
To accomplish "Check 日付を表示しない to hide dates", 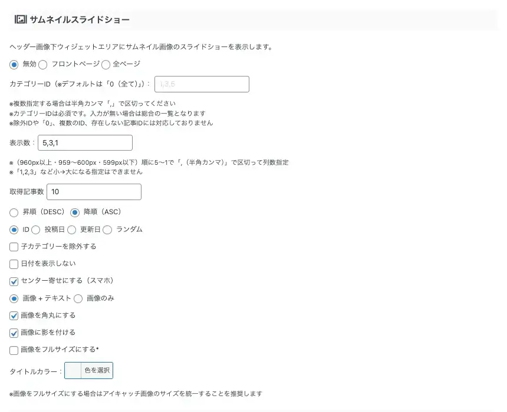I will click(x=14, y=264).
